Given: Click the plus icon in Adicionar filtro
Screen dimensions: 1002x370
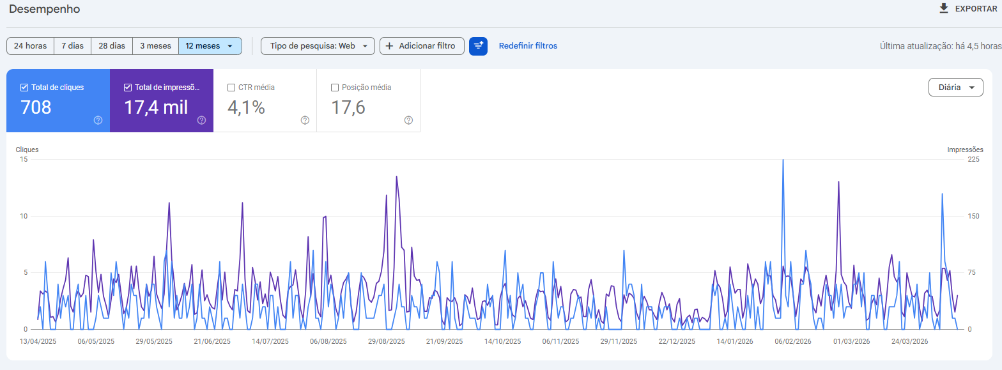Looking at the screenshot, I should pos(389,46).
